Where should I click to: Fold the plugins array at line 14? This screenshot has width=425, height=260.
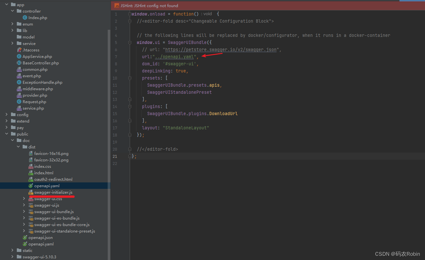130,106
